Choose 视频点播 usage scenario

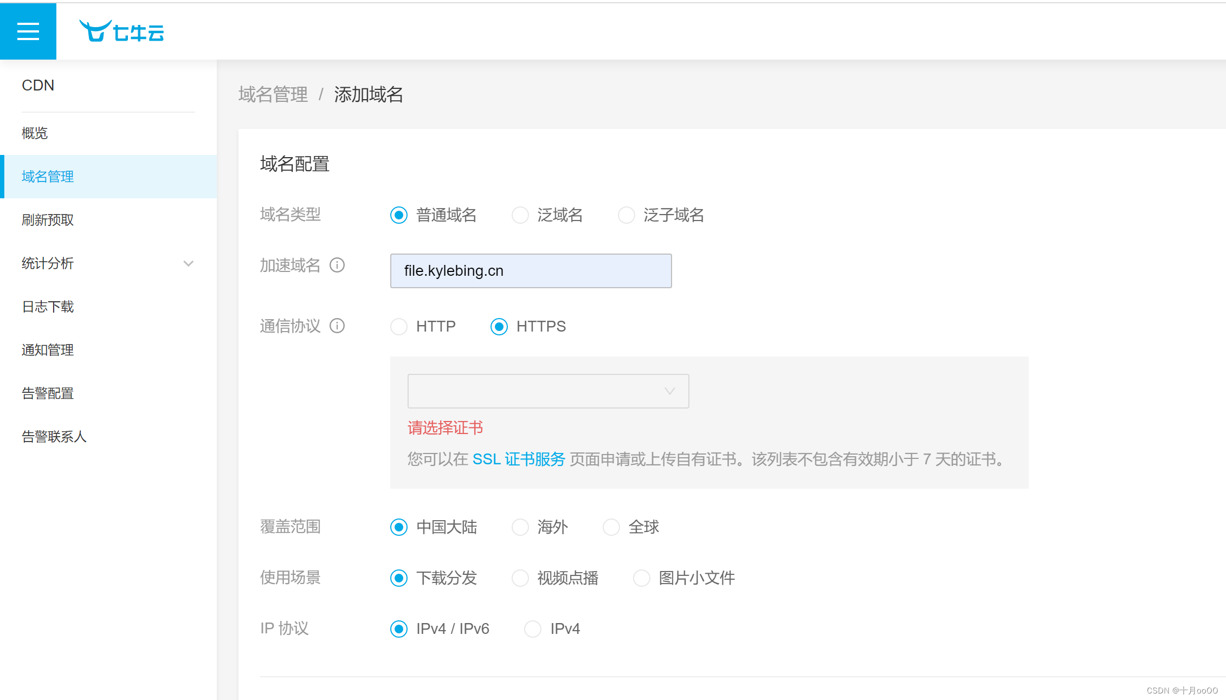tap(520, 578)
